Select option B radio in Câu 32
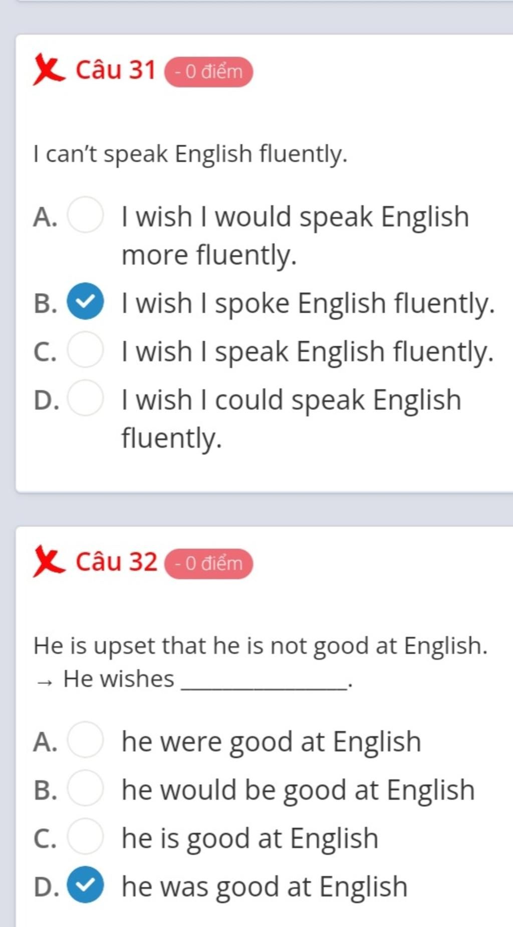Screen dimensions: 513x927 [86, 788]
